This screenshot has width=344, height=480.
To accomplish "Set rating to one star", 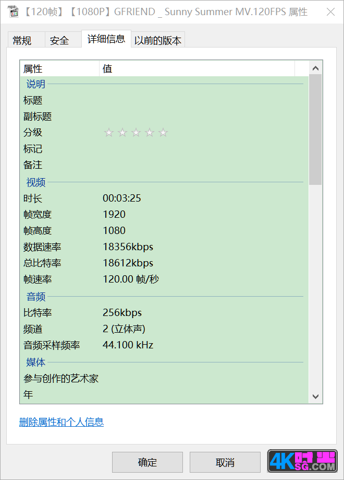I will click(109, 133).
